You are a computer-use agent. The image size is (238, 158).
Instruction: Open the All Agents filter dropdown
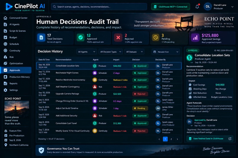pos(87,52)
